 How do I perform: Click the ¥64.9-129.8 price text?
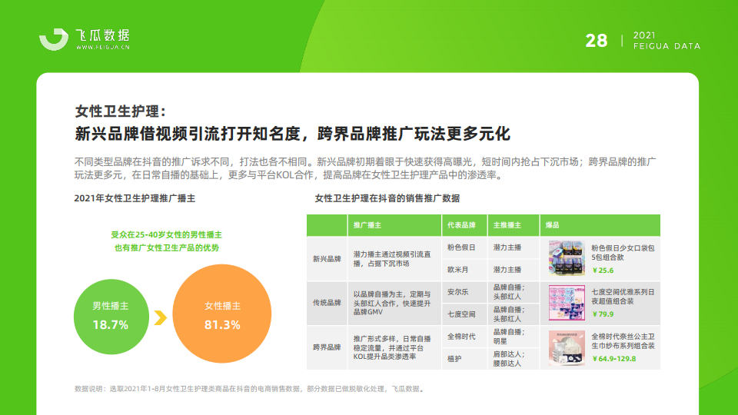[x=617, y=357]
